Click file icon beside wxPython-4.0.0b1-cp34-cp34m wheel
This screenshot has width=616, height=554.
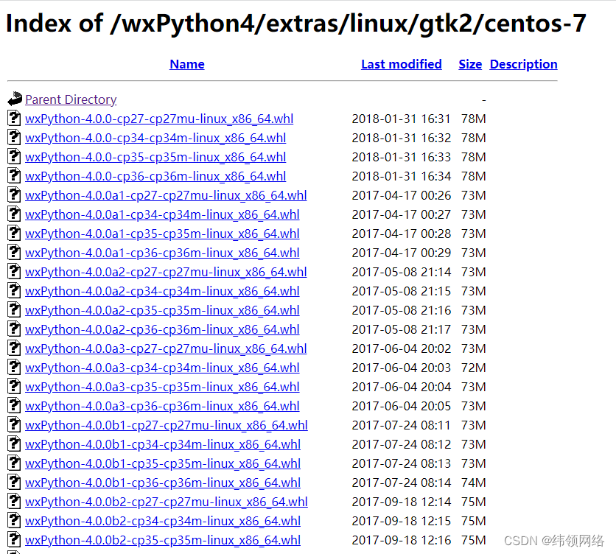pos(14,444)
